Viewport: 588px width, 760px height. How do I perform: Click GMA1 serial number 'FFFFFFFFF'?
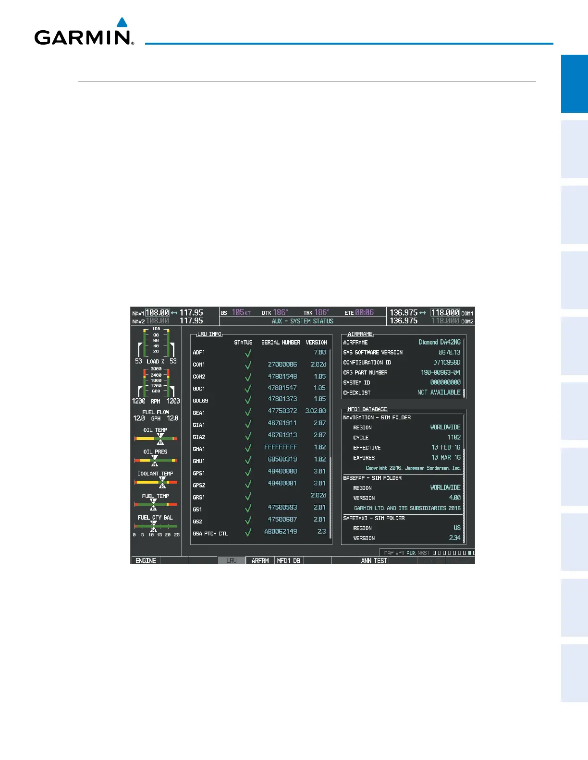tap(281, 447)
